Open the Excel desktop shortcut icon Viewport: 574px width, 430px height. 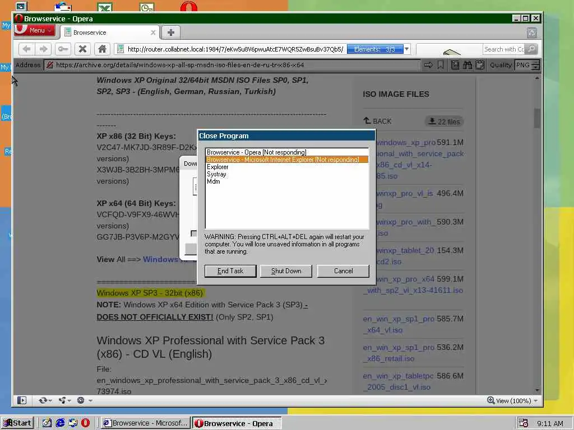(x=105, y=7)
